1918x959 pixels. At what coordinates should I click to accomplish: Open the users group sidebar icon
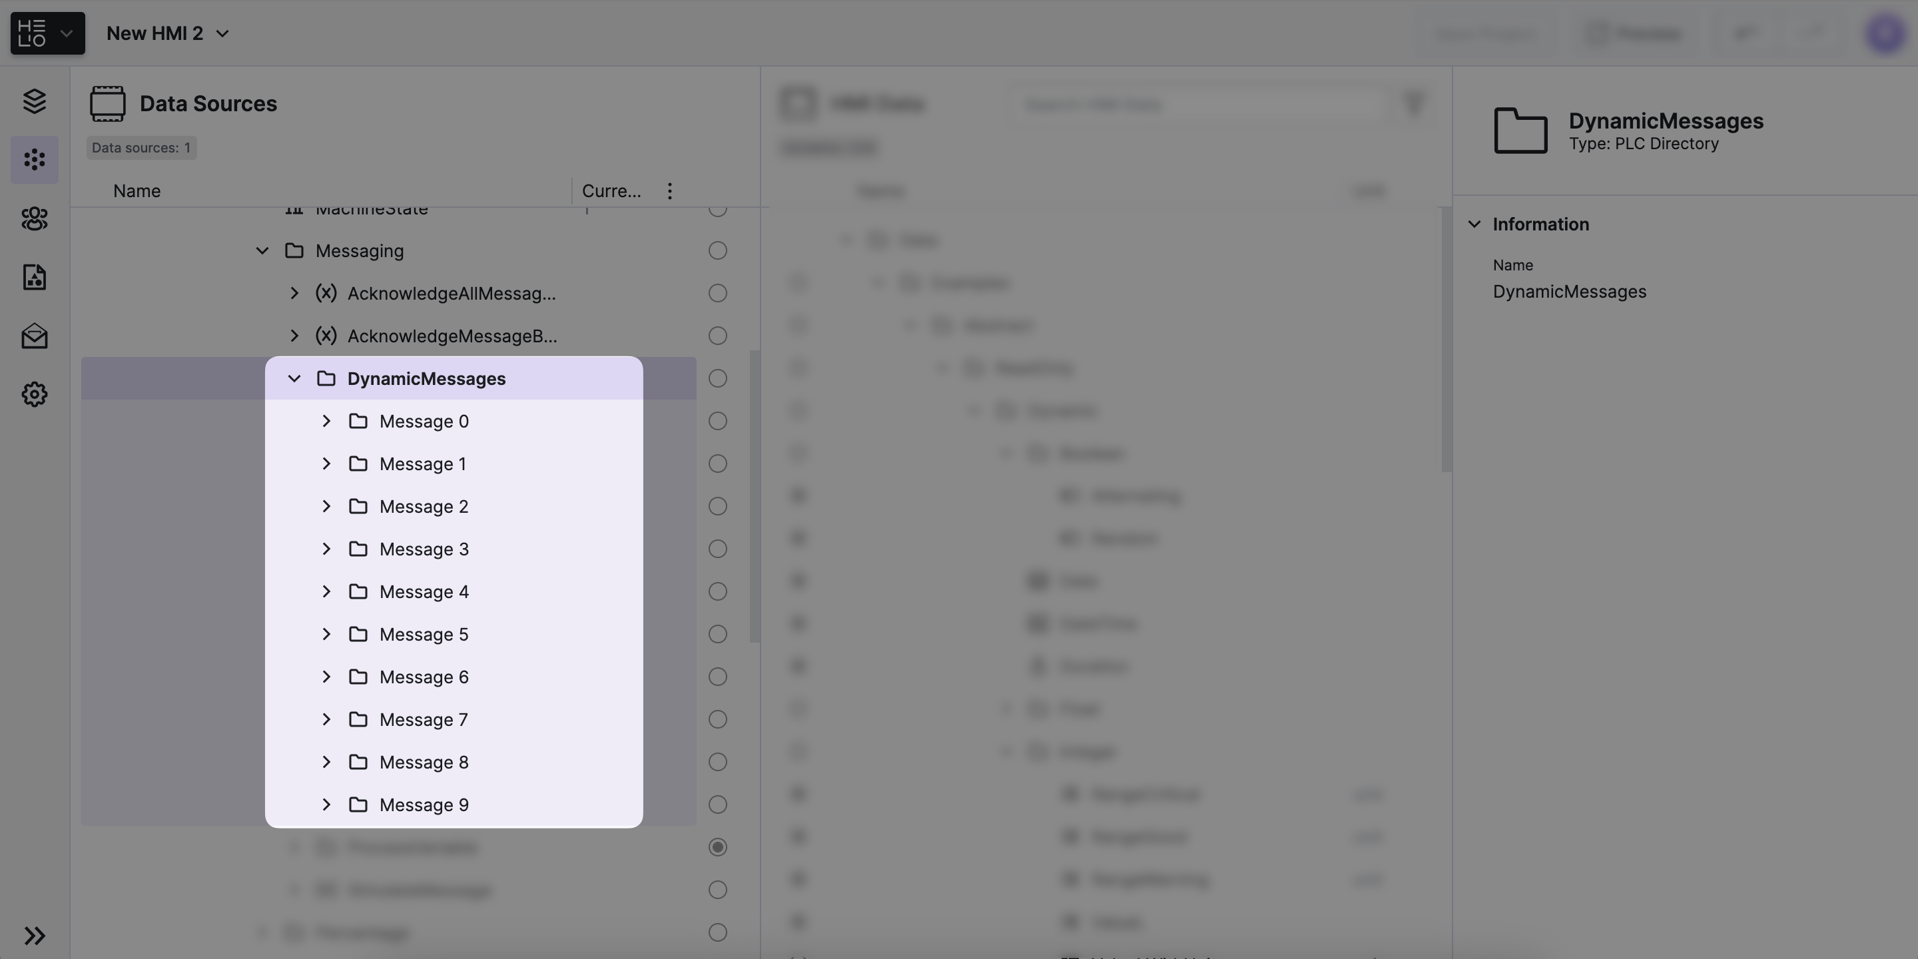[34, 218]
